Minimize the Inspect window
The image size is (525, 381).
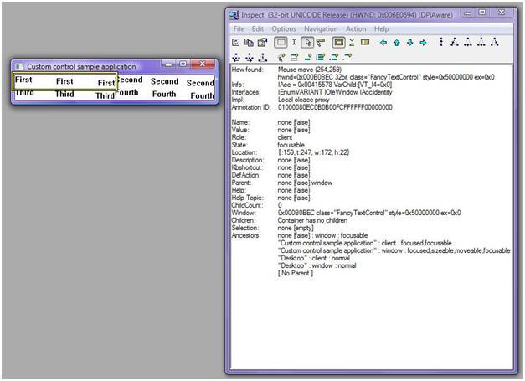[468, 13]
